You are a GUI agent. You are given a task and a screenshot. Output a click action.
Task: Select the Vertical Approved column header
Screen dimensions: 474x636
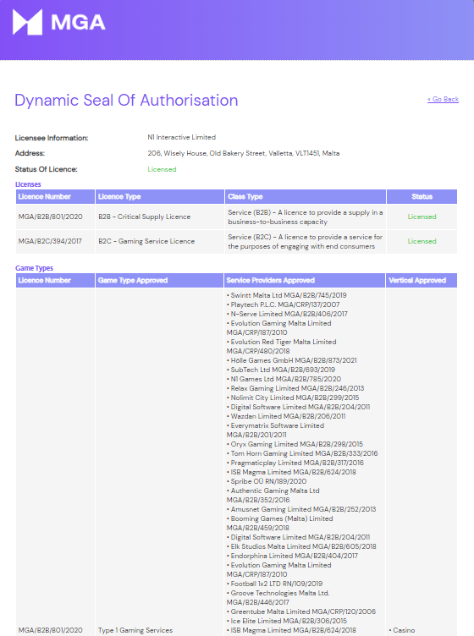[x=422, y=280]
